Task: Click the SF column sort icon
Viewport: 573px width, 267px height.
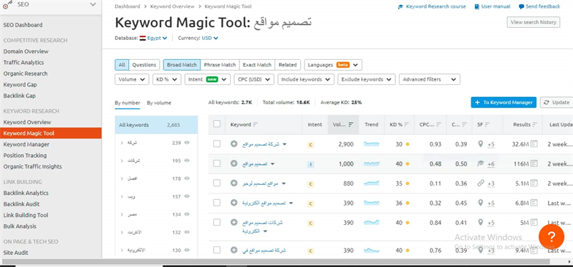Action: tap(487, 124)
